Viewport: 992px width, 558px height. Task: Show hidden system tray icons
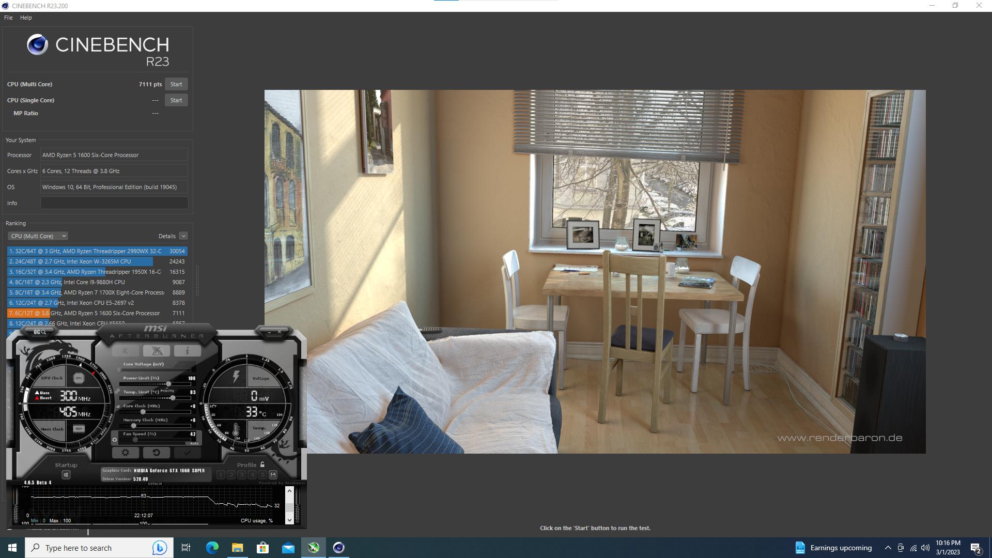click(888, 548)
